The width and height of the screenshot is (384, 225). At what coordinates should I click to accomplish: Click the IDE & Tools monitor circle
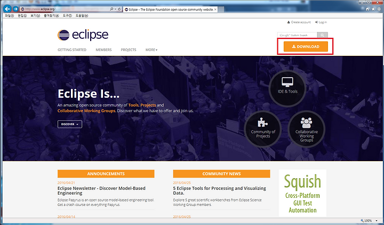(x=287, y=88)
